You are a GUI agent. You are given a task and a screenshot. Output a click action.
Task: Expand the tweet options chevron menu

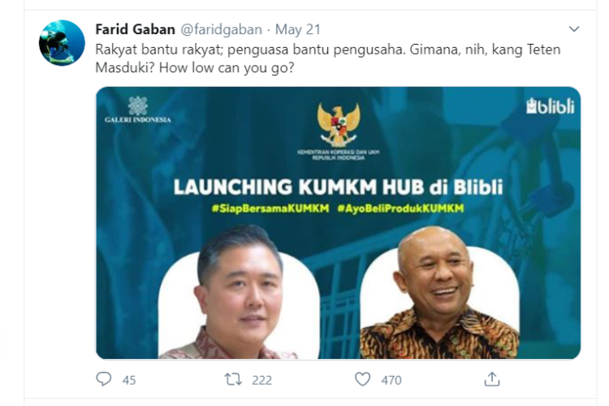click(x=573, y=28)
